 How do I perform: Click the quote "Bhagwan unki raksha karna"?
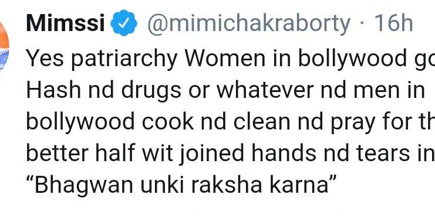pos(181,185)
